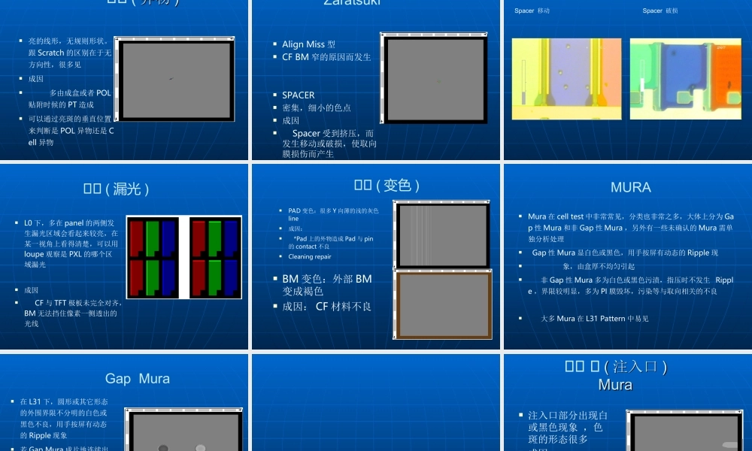Click the Gap Mura panel image with spots
This screenshot has height=451, width=752.
click(x=183, y=429)
